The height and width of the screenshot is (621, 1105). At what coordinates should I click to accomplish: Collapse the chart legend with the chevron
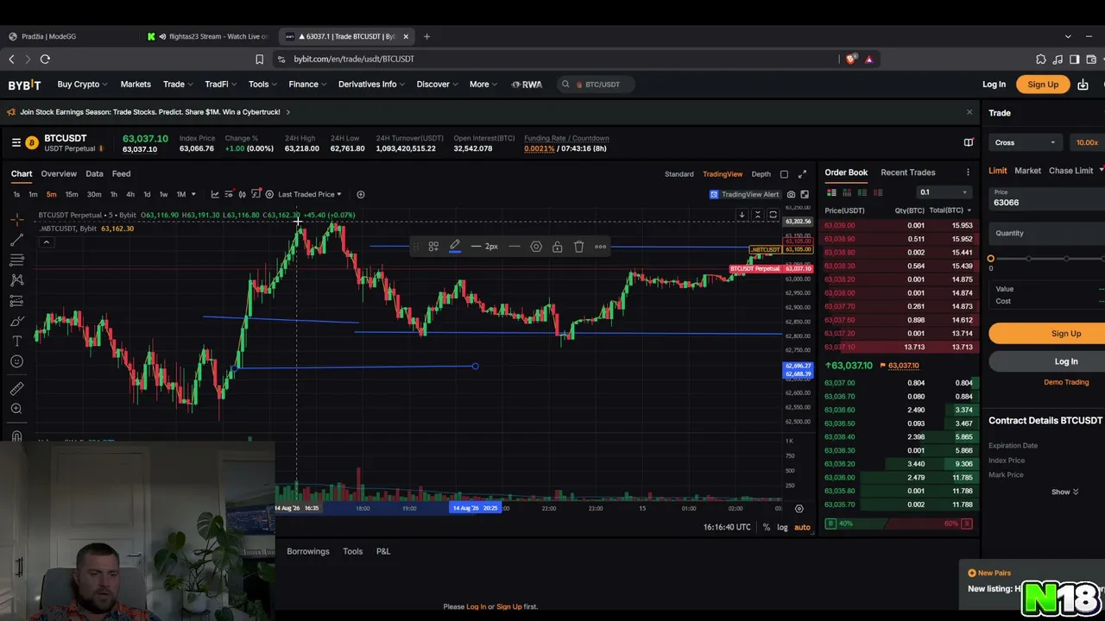point(47,242)
